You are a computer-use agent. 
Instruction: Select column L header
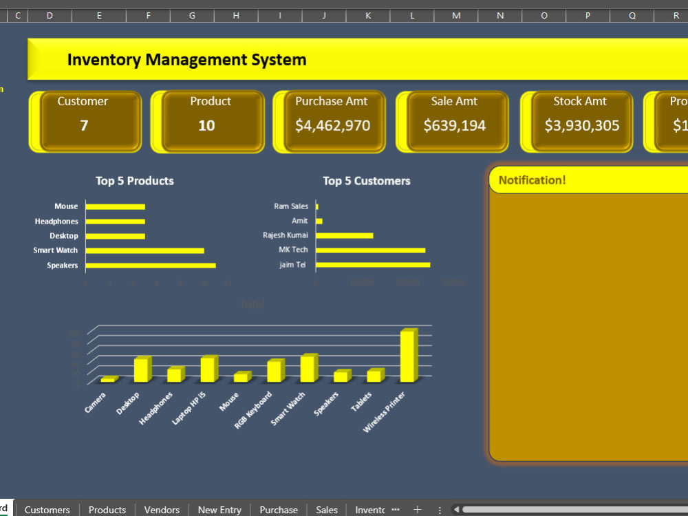412,15
